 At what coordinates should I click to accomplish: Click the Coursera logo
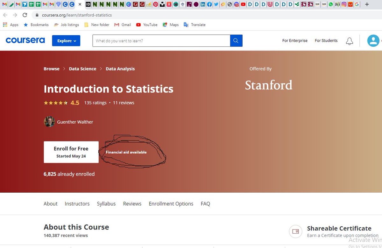tap(25, 40)
